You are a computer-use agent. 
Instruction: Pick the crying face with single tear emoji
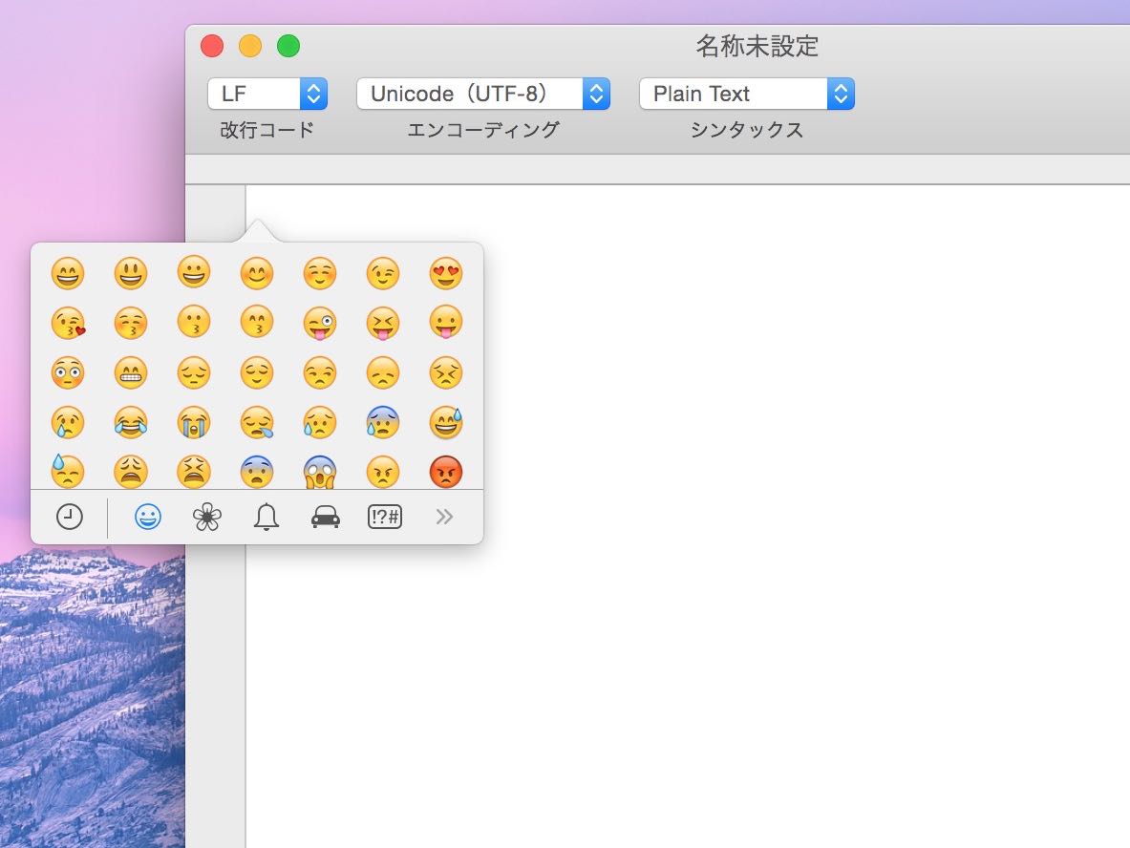click(x=68, y=422)
